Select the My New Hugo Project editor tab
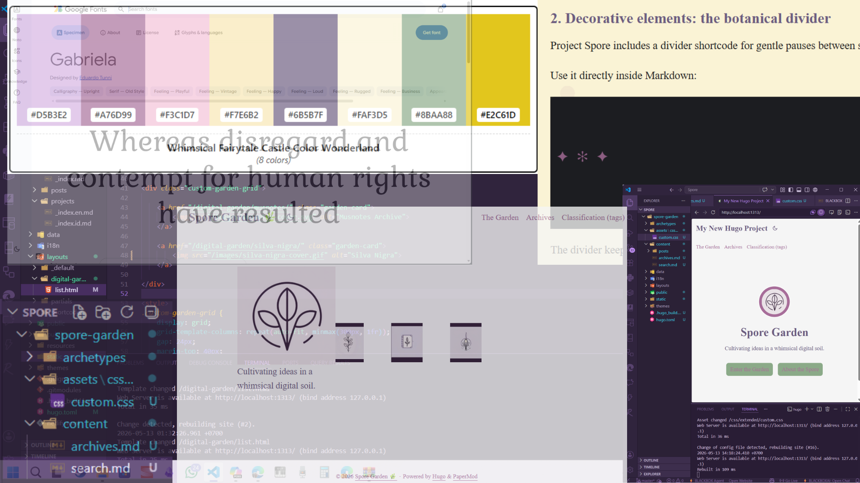Image resolution: width=860 pixels, height=483 pixels. click(744, 201)
